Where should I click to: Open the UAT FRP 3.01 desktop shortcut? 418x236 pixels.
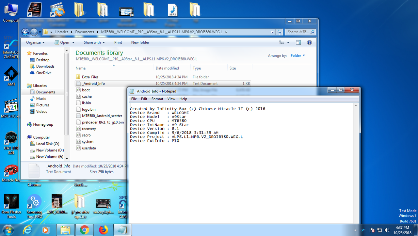coord(11,144)
